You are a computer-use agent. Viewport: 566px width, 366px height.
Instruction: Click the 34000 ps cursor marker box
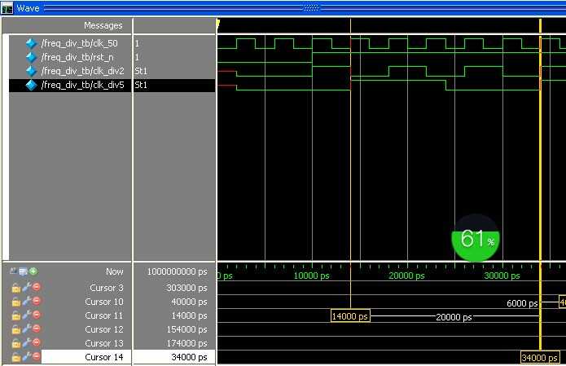tap(540, 358)
